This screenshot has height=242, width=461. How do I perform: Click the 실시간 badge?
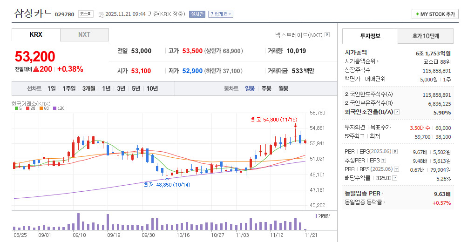(197, 14)
